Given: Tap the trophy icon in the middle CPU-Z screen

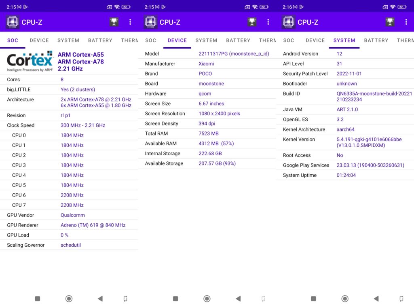Looking at the screenshot, I should [252, 22].
